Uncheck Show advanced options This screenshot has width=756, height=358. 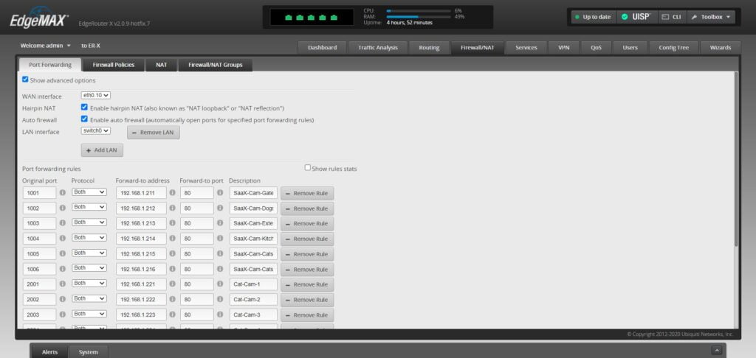click(25, 80)
